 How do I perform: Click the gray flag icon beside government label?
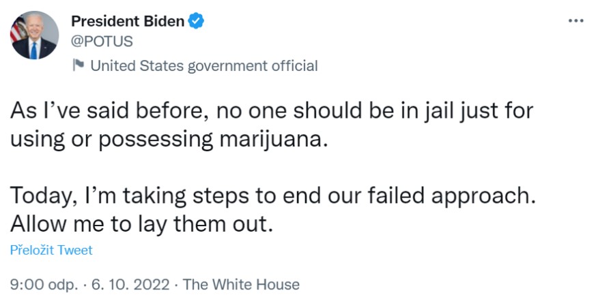[78, 65]
